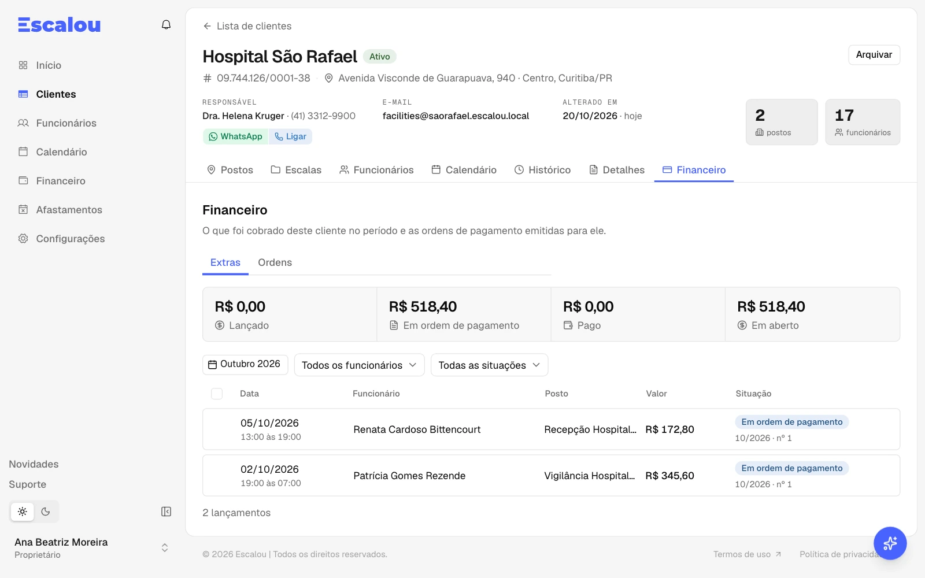
Task: Click the 17 funcionários stat card
Action: [863, 122]
